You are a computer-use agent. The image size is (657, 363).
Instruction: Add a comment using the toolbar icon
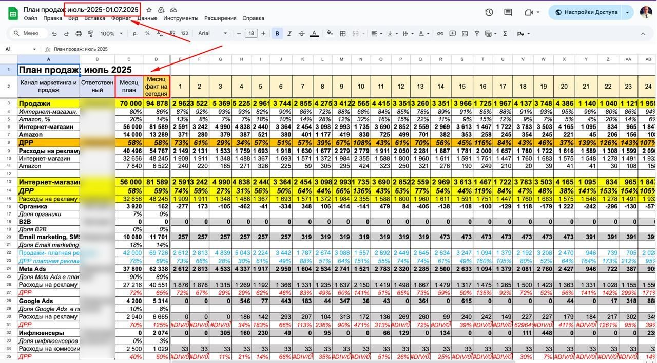452,34
